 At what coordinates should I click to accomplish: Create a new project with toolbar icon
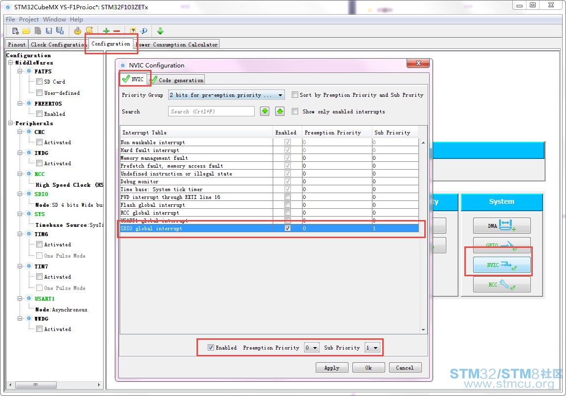[x=16, y=31]
